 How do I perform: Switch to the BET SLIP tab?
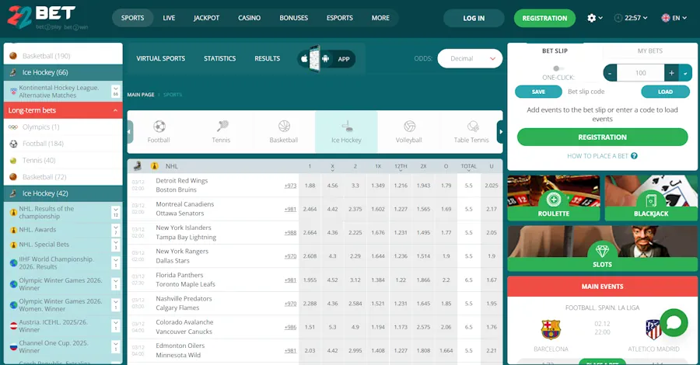tap(555, 50)
